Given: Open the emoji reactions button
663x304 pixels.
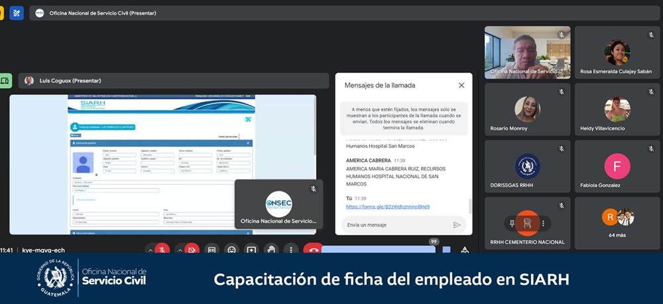Looking at the screenshot, I should [x=231, y=250].
